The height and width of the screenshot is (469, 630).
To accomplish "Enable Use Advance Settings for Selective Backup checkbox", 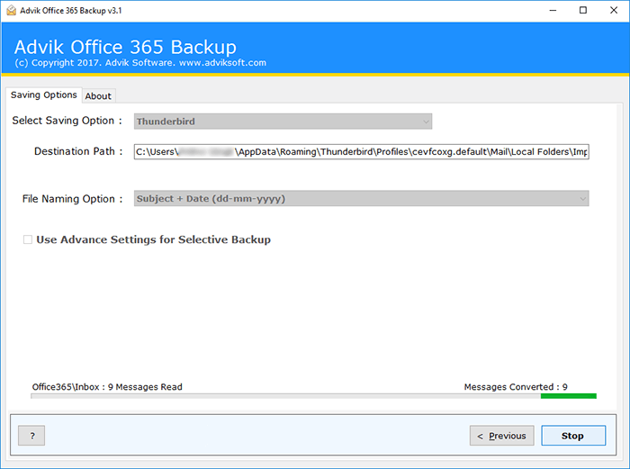I will [28, 240].
